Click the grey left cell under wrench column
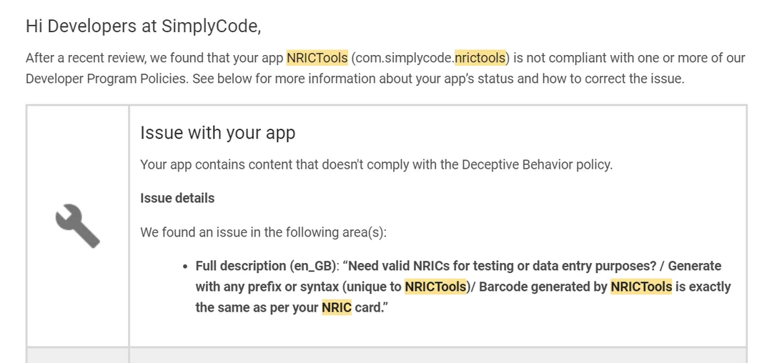Screen dimensions: 772x363 77,355
